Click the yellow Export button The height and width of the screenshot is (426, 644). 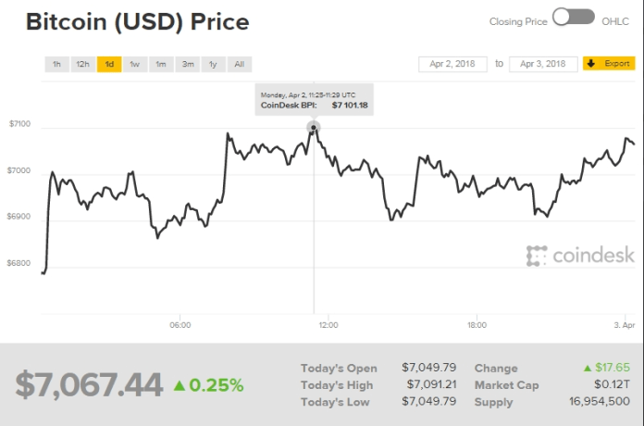609,64
